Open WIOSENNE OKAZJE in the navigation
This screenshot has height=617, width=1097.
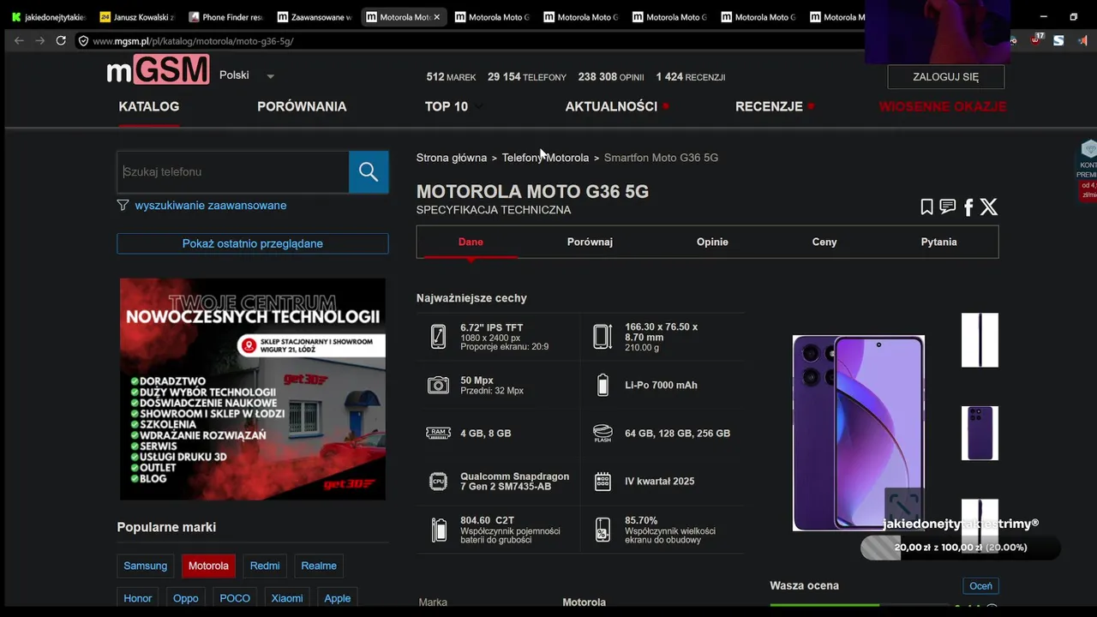point(943,106)
